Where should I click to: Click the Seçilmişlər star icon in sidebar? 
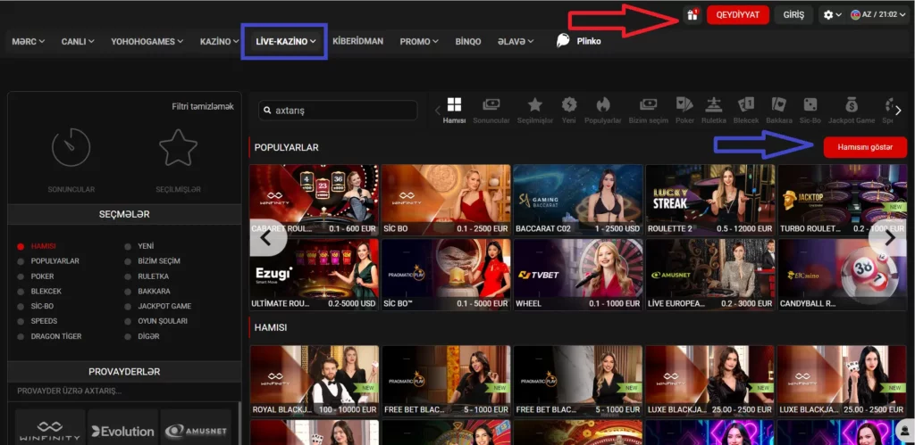pos(178,147)
